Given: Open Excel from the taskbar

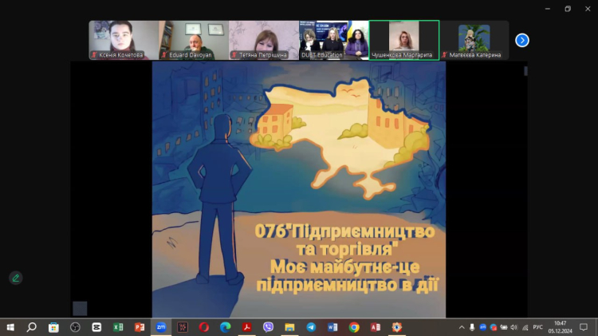Looking at the screenshot, I should (x=118, y=327).
